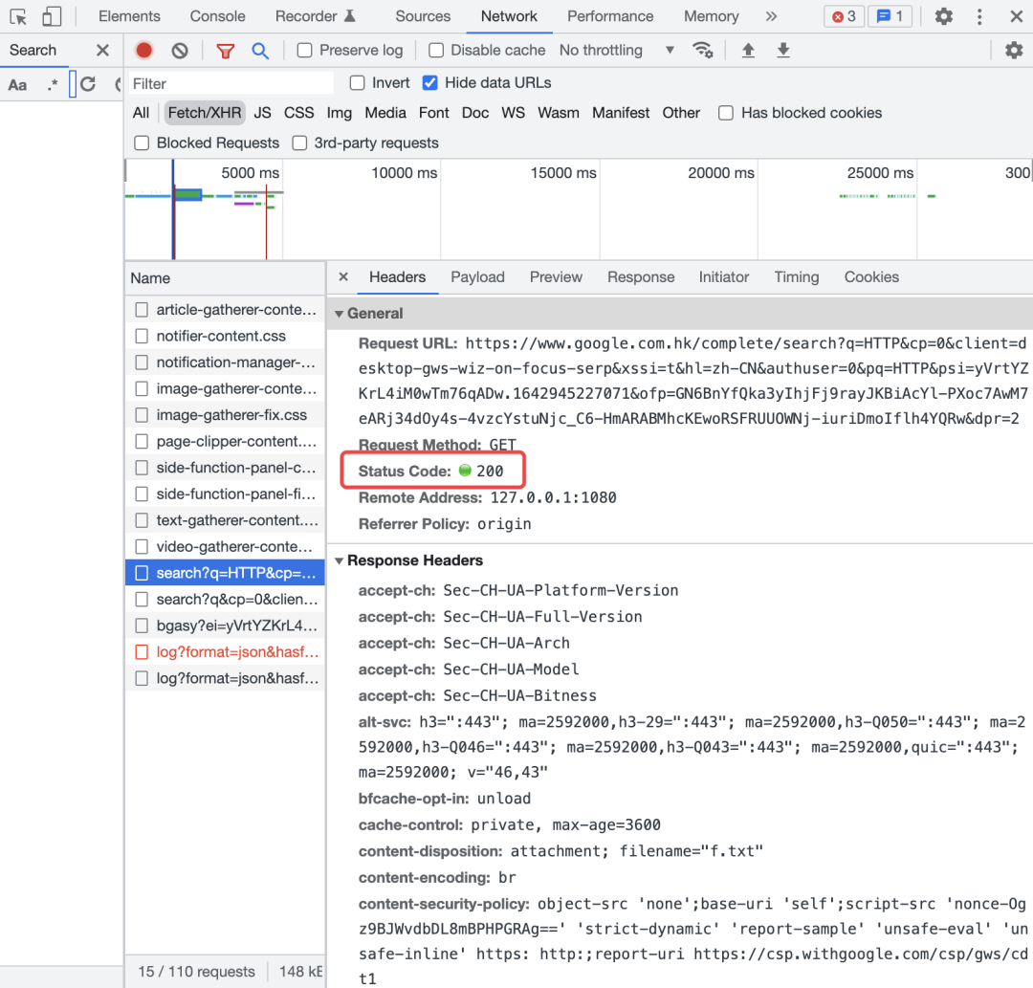The image size is (1033, 988).
Task: Toggle the red filter funnel icon
Action: [226, 51]
